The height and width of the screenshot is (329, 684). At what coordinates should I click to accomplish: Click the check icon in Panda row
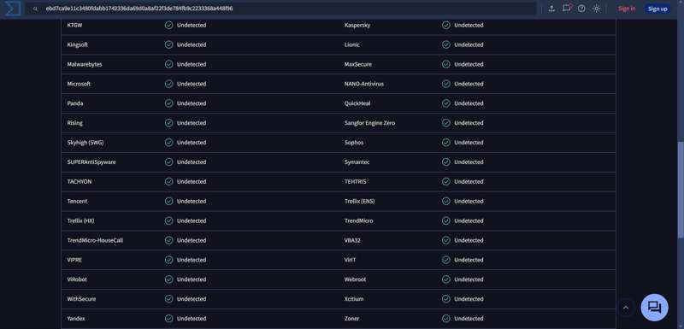(x=168, y=103)
